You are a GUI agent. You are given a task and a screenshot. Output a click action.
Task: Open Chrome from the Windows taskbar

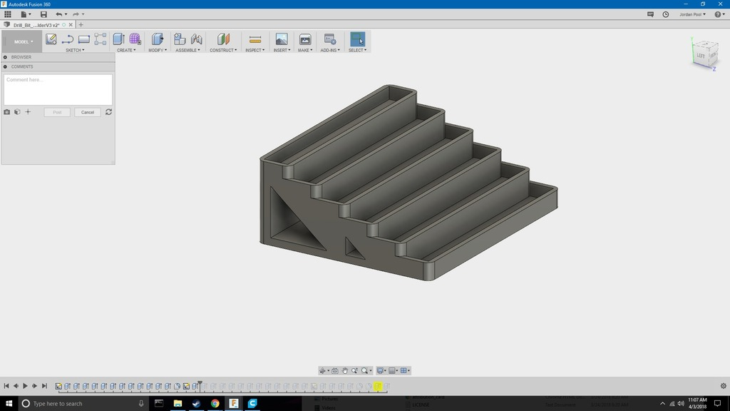(215, 403)
